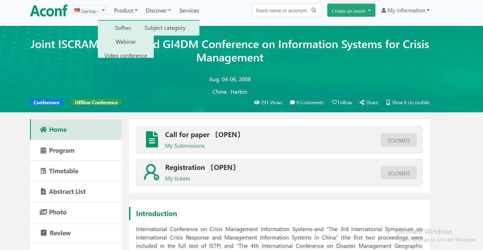Click the Program calendar icon
The image size is (483, 250).
(43, 150)
